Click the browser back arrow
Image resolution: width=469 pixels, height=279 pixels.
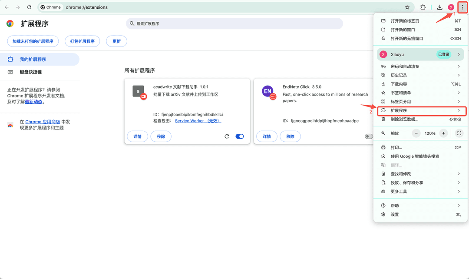(7, 7)
